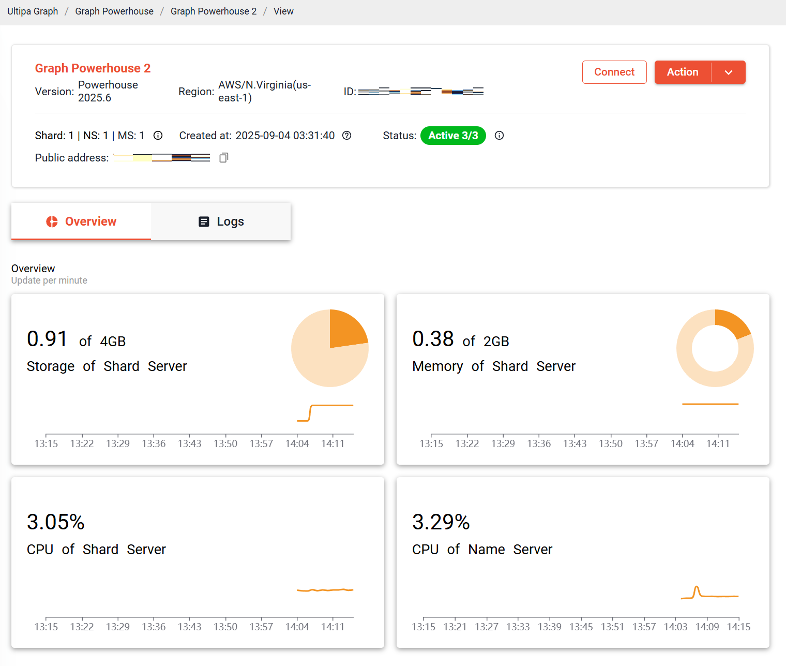786x666 pixels.
Task: Click the Storage pie chart
Action: pyautogui.click(x=330, y=348)
